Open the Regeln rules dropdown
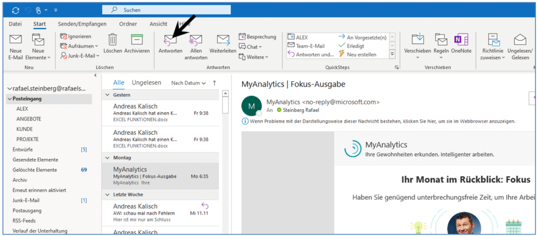The width and height of the screenshot is (538, 236). pyautogui.click(x=441, y=47)
